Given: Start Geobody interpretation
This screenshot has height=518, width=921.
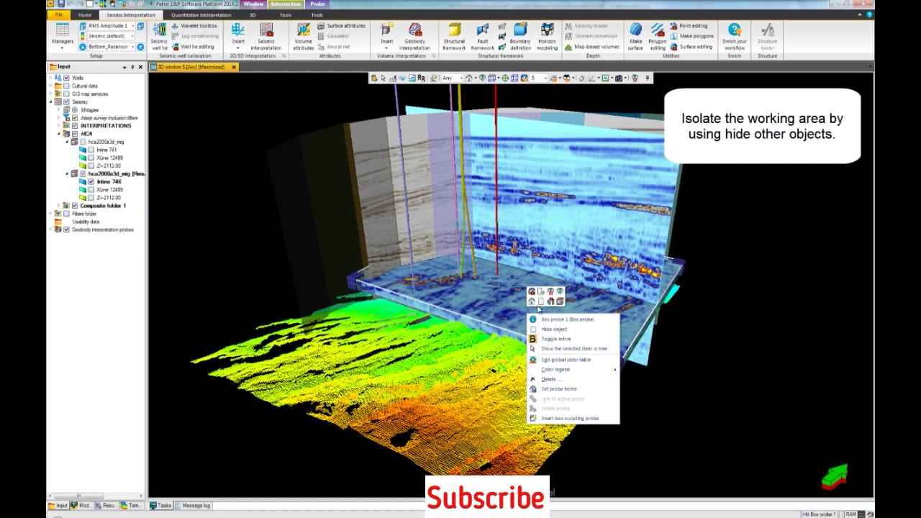Looking at the screenshot, I should click(415, 36).
